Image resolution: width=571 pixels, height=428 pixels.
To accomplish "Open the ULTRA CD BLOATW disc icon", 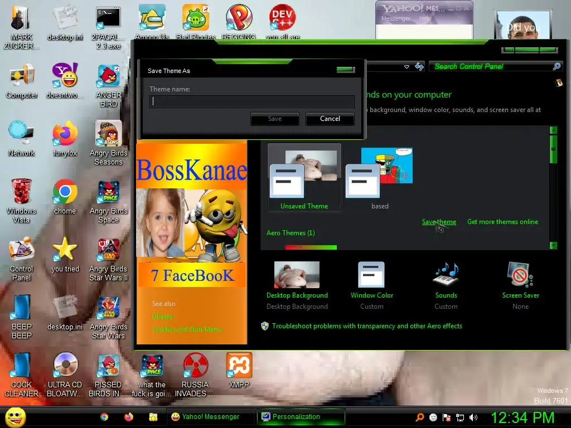I will point(65,375).
